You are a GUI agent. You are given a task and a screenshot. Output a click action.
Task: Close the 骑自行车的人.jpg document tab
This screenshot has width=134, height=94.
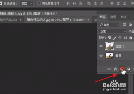tap(88, 20)
